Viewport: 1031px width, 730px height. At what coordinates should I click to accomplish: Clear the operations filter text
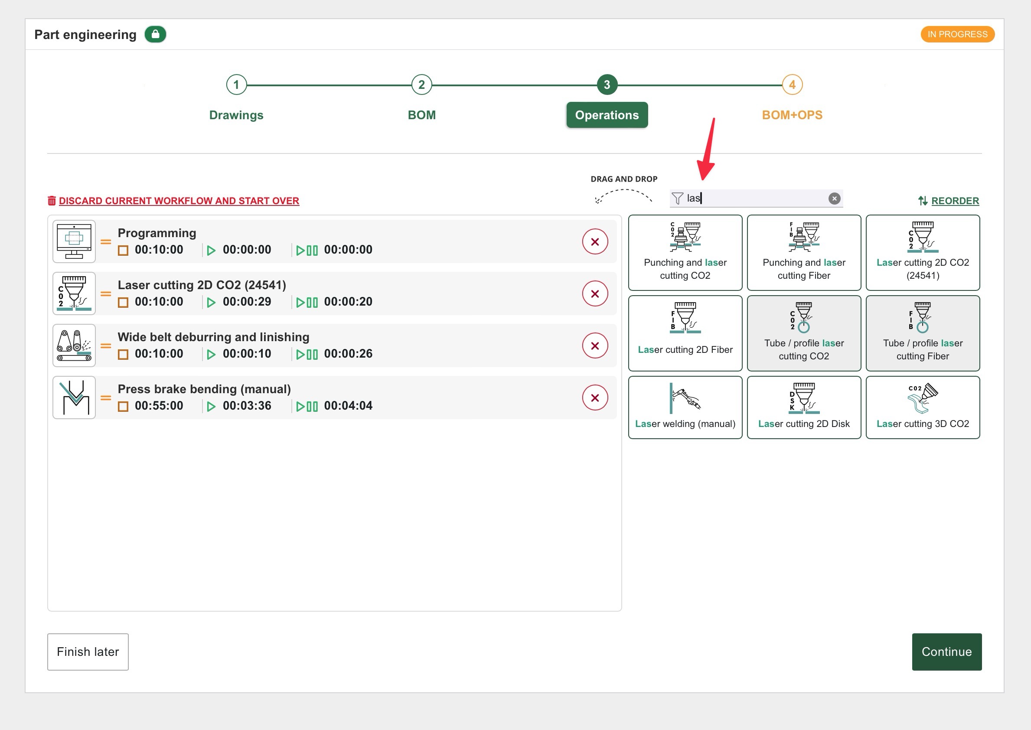[834, 199]
